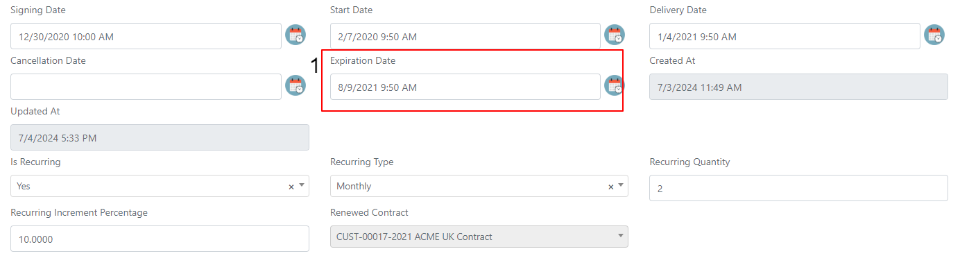Click the Recurring Increment Percentage field
Image resolution: width=960 pixels, height=265 pixels.
[160, 239]
